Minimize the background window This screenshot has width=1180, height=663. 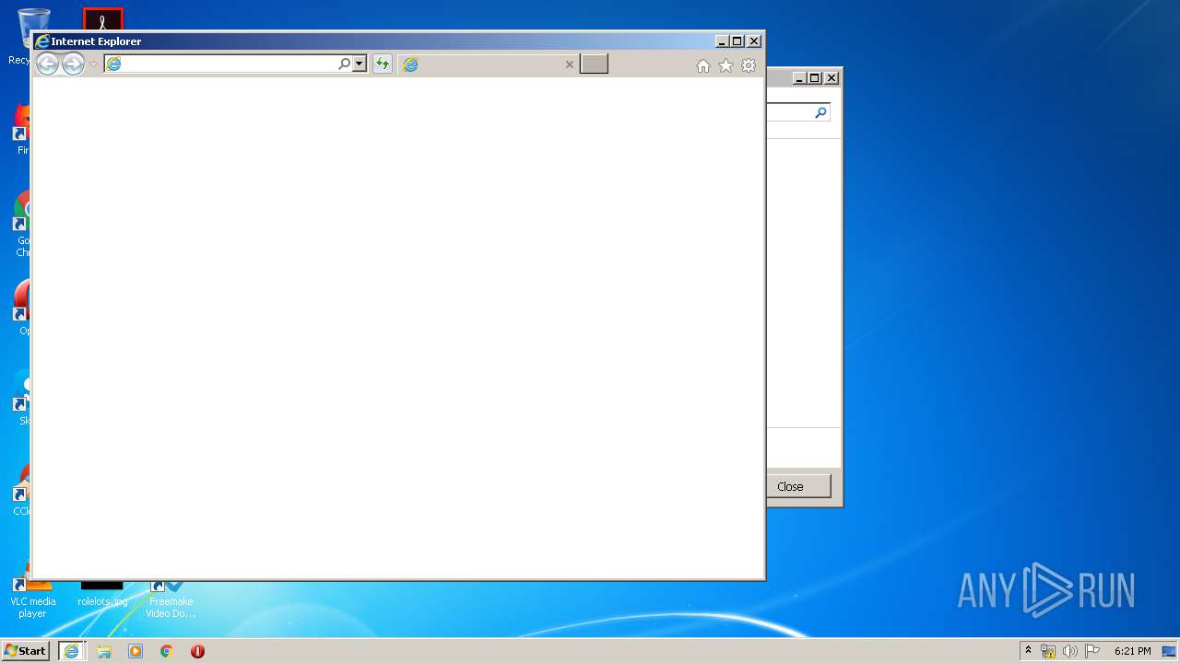tap(799, 78)
